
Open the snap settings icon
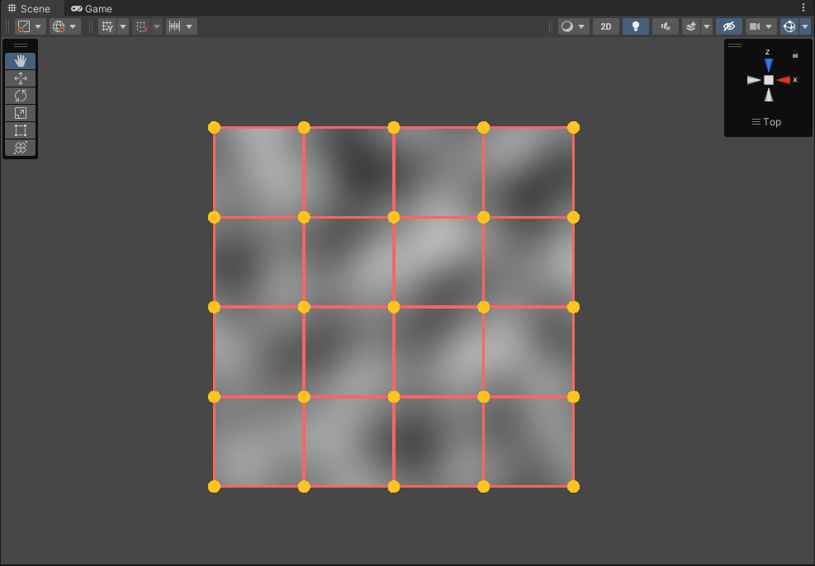[140, 26]
